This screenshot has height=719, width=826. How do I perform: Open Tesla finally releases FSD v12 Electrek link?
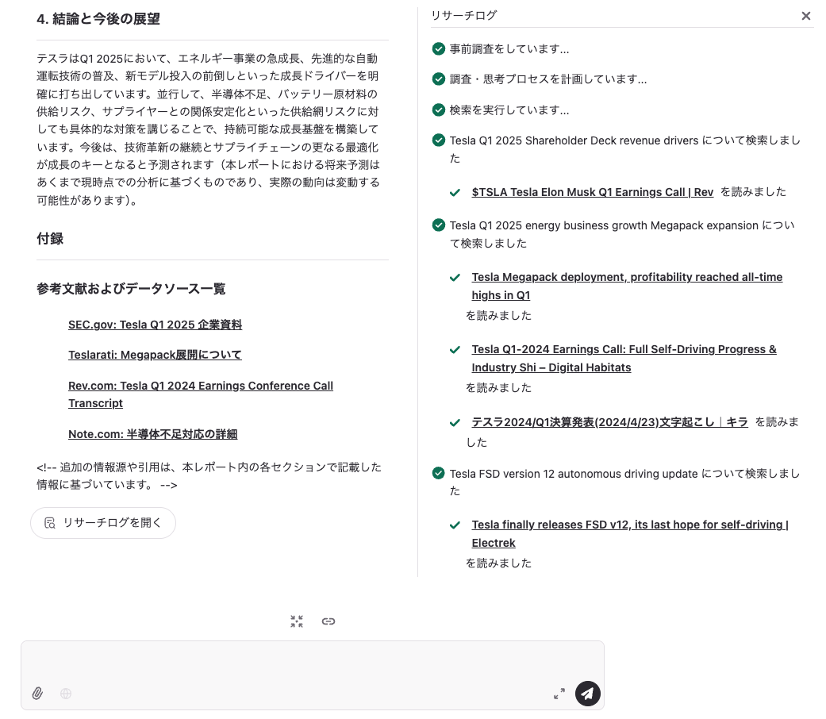coord(630,533)
